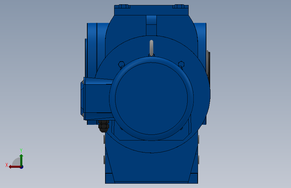Select the terminal box on the motor's left side

[x=97, y=99]
